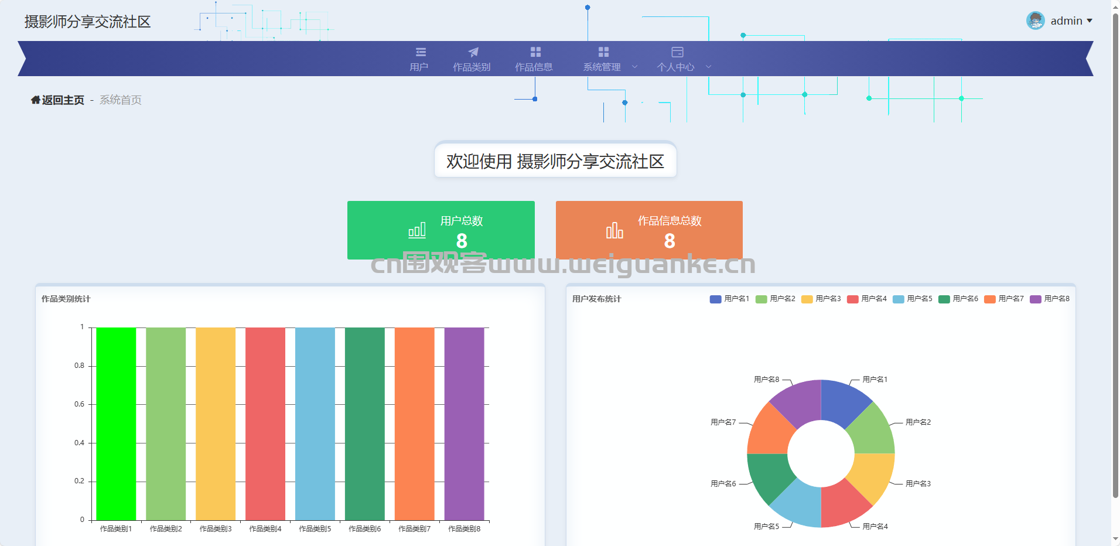Click the admin username text
This screenshot has height=546, width=1120.
[1066, 21]
